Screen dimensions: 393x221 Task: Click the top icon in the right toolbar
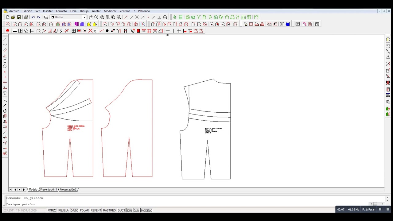[388, 40]
